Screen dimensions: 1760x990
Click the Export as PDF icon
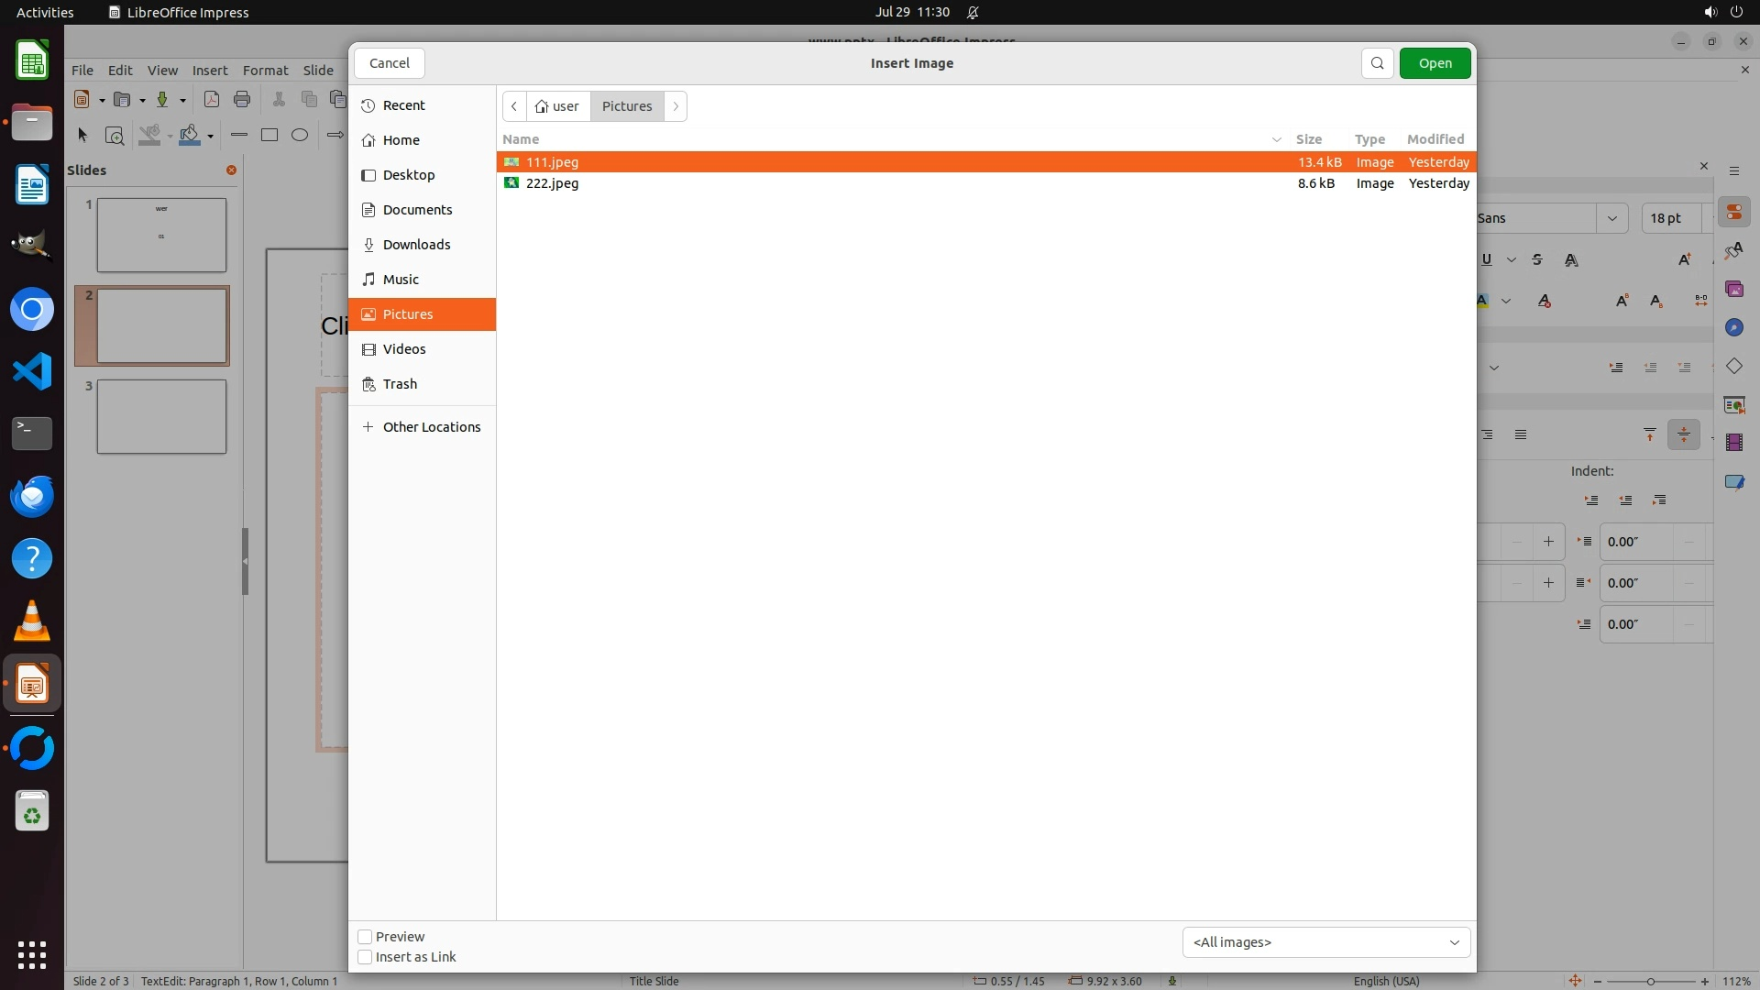[x=212, y=99]
